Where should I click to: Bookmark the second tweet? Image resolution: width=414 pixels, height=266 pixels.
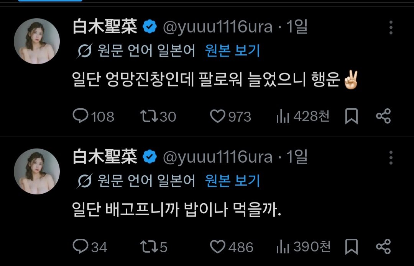(x=352, y=246)
